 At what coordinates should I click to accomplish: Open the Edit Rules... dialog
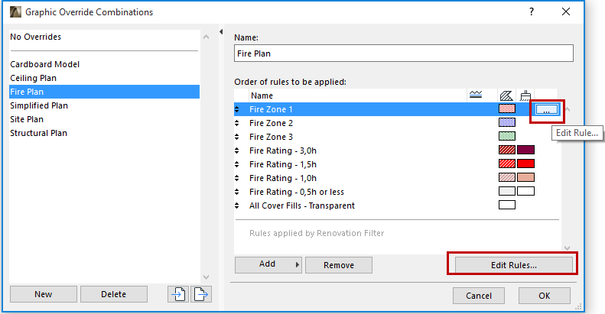point(513,265)
